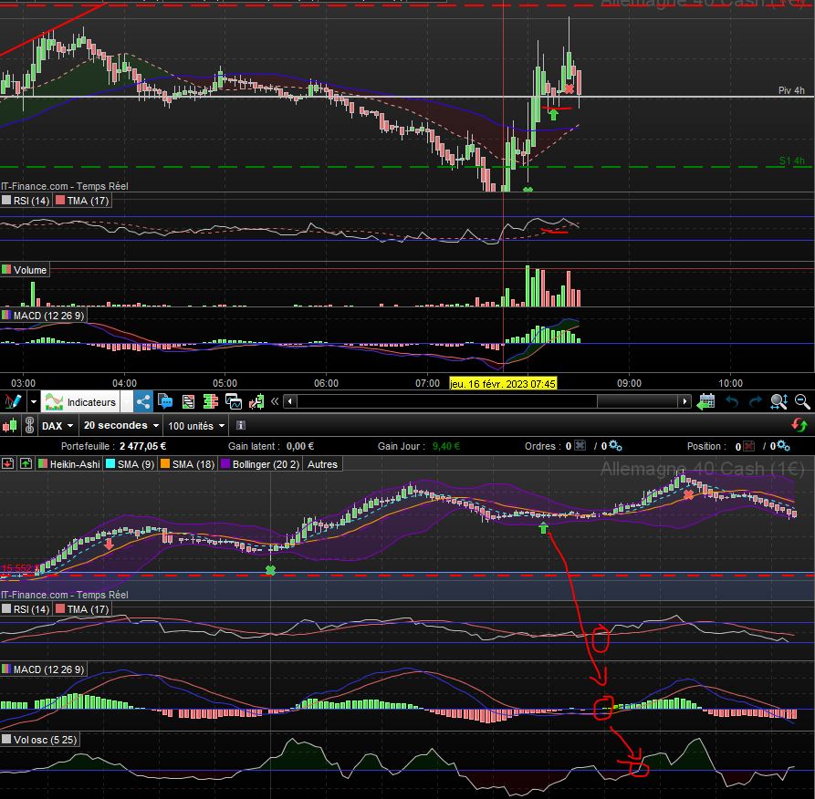Open the Volume indicator label
This screenshot has height=799, width=815.
click(x=25, y=270)
